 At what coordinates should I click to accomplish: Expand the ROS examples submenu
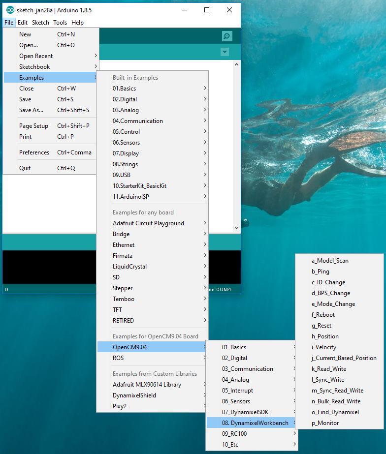(118, 358)
